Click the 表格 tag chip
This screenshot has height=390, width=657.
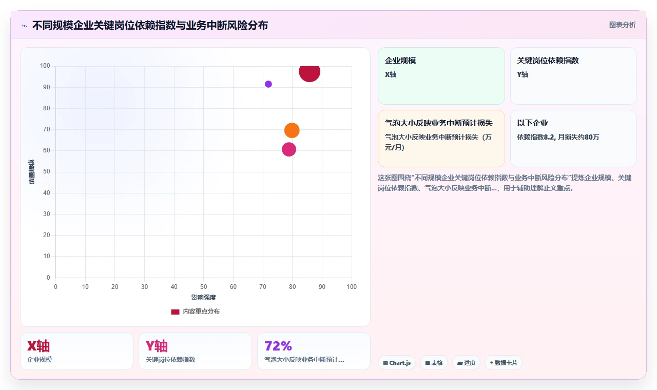click(434, 363)
